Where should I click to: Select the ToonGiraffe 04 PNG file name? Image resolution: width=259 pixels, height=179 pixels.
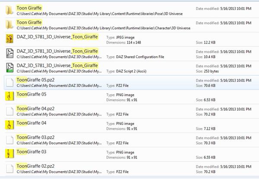point(32,123)
